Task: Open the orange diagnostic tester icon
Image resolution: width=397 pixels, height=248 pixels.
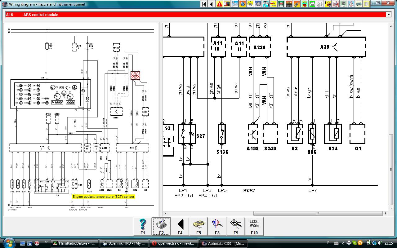Action: point(297,4)
